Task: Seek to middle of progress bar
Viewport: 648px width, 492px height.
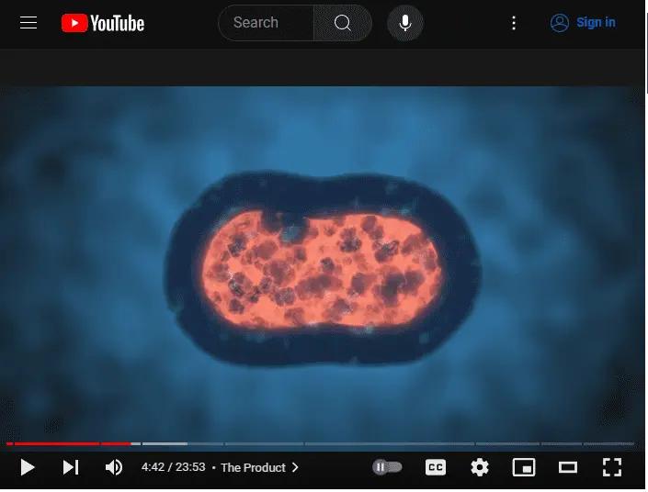Action: pos(320,443)
